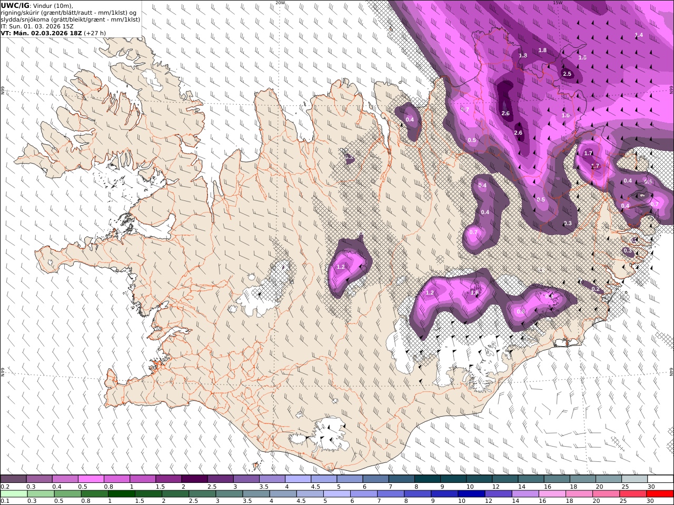Click the '(+27 h)' forecast offset text
This screenshot has width=674, height=505.
(x=95, y=33)
